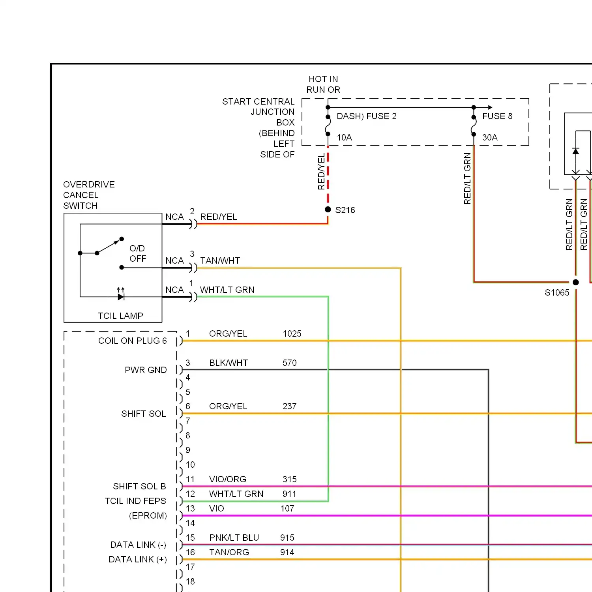The height and width of the screenshot is (592, 592).
Task: Click the S1065 splice label
Action: [x=557, y=292]
